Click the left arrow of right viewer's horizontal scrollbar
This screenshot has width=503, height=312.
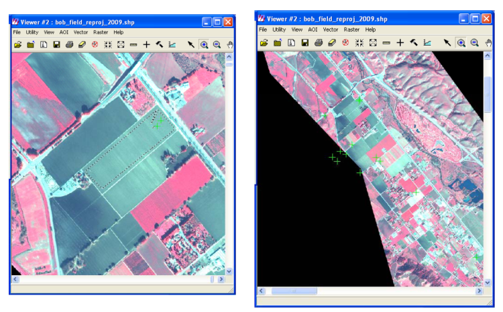click(262, 291)
